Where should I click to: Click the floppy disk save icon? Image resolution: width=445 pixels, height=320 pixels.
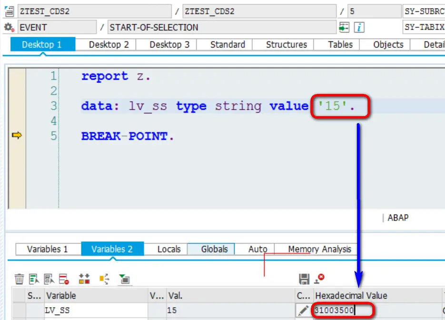[304, 279]
